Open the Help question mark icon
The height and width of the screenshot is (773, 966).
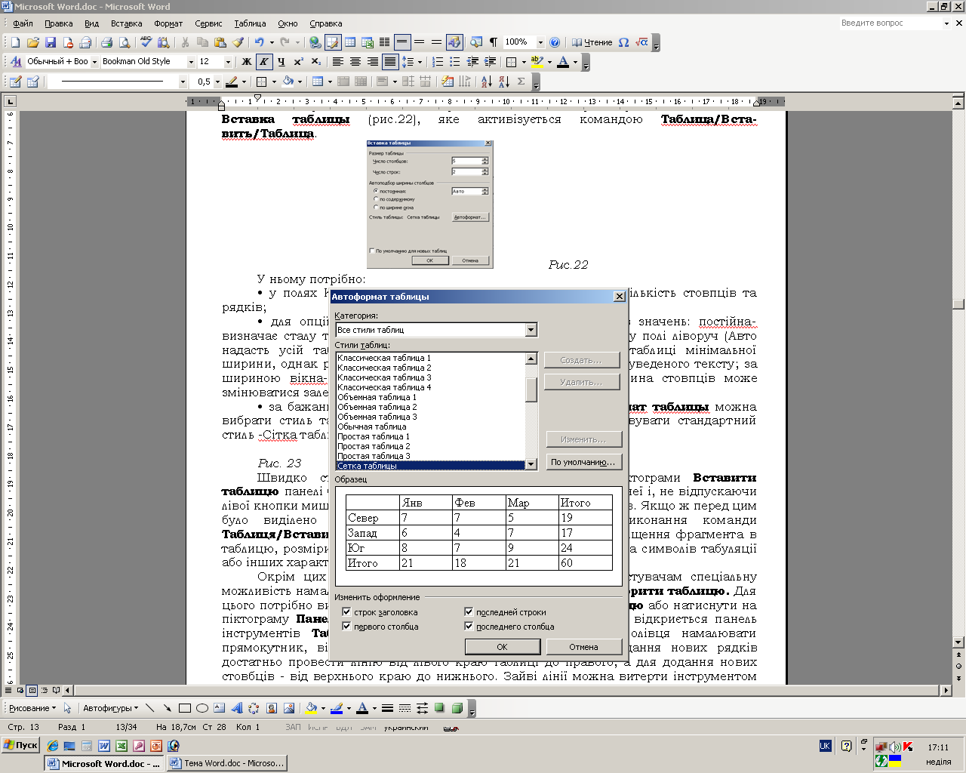pos(555,42)
